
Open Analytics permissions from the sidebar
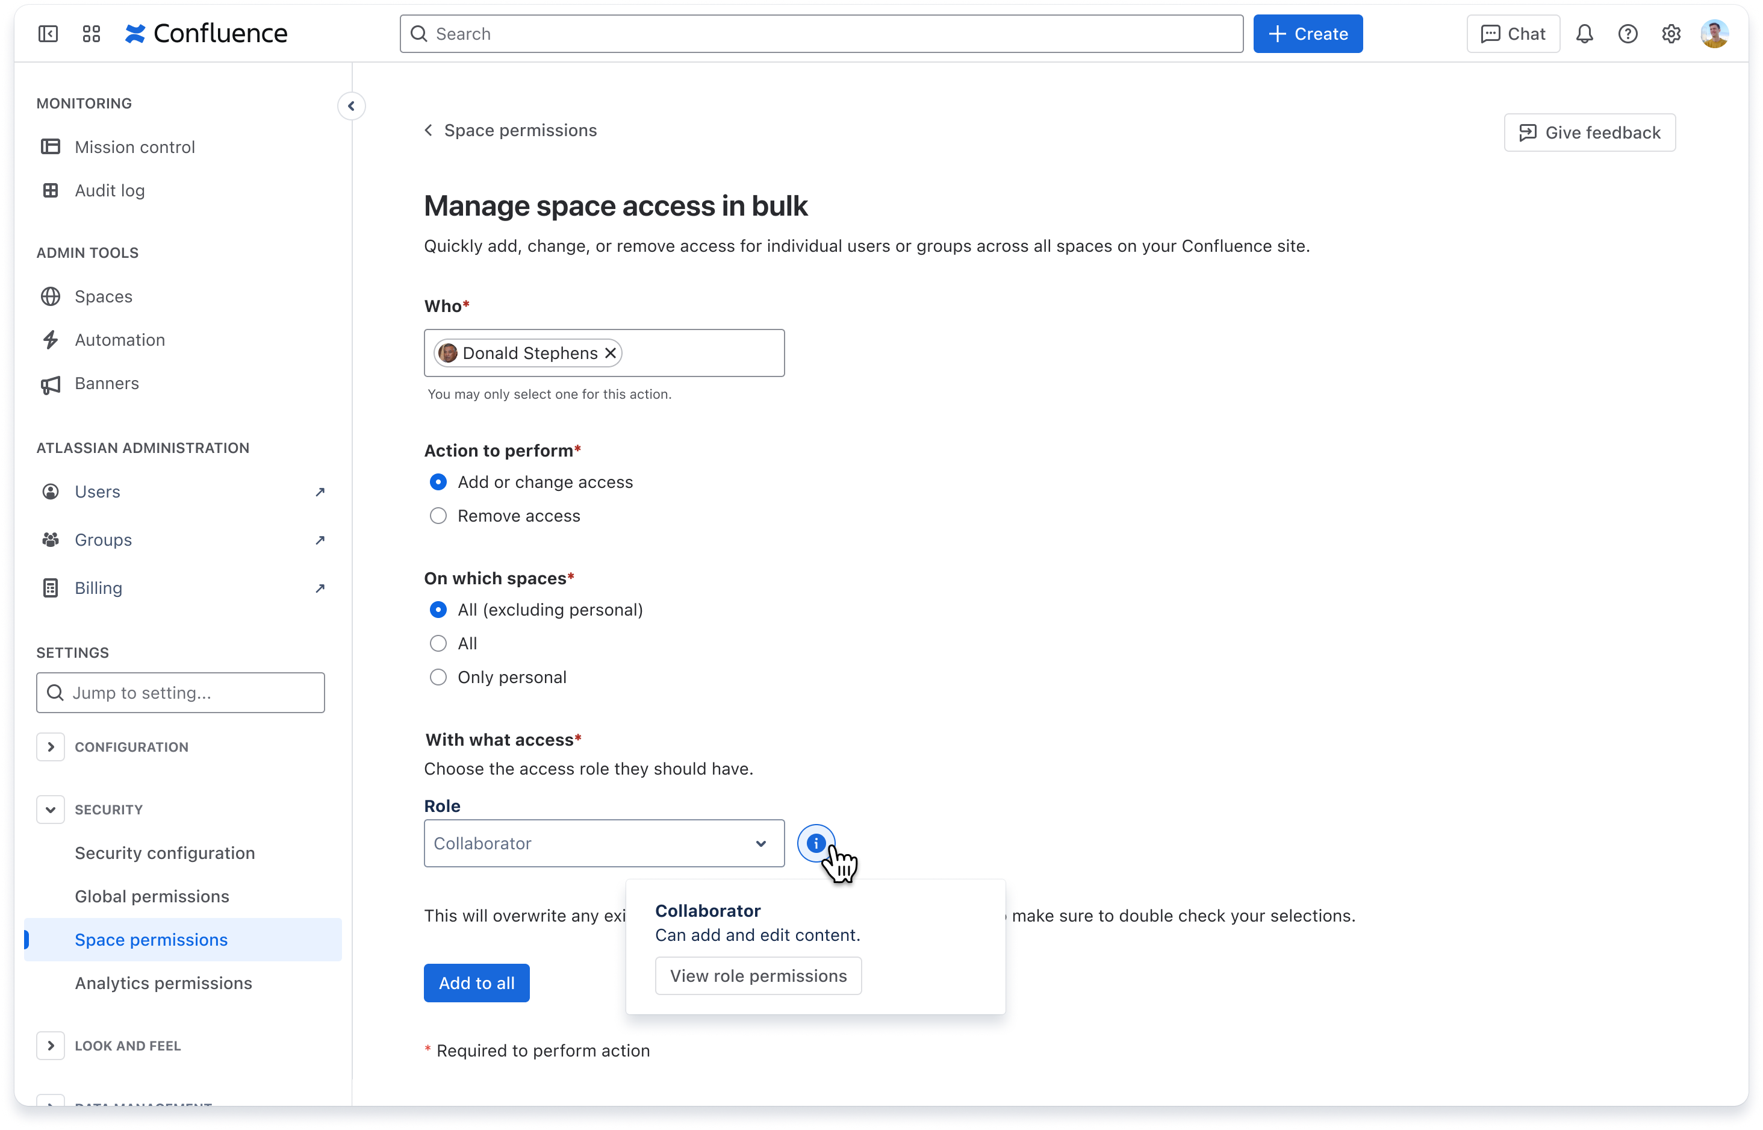point(163,982)
